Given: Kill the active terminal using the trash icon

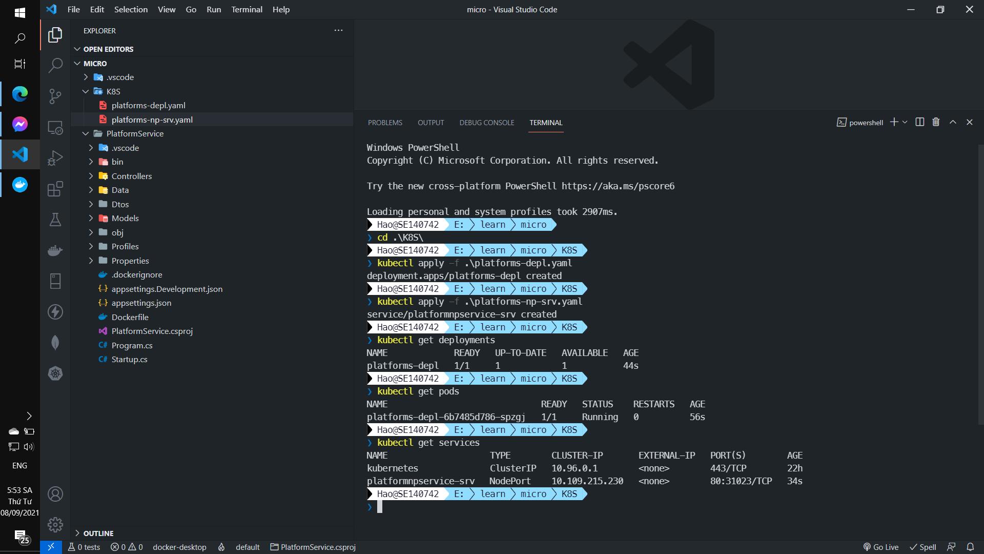Looking at the screenshot, I should 936,122.
